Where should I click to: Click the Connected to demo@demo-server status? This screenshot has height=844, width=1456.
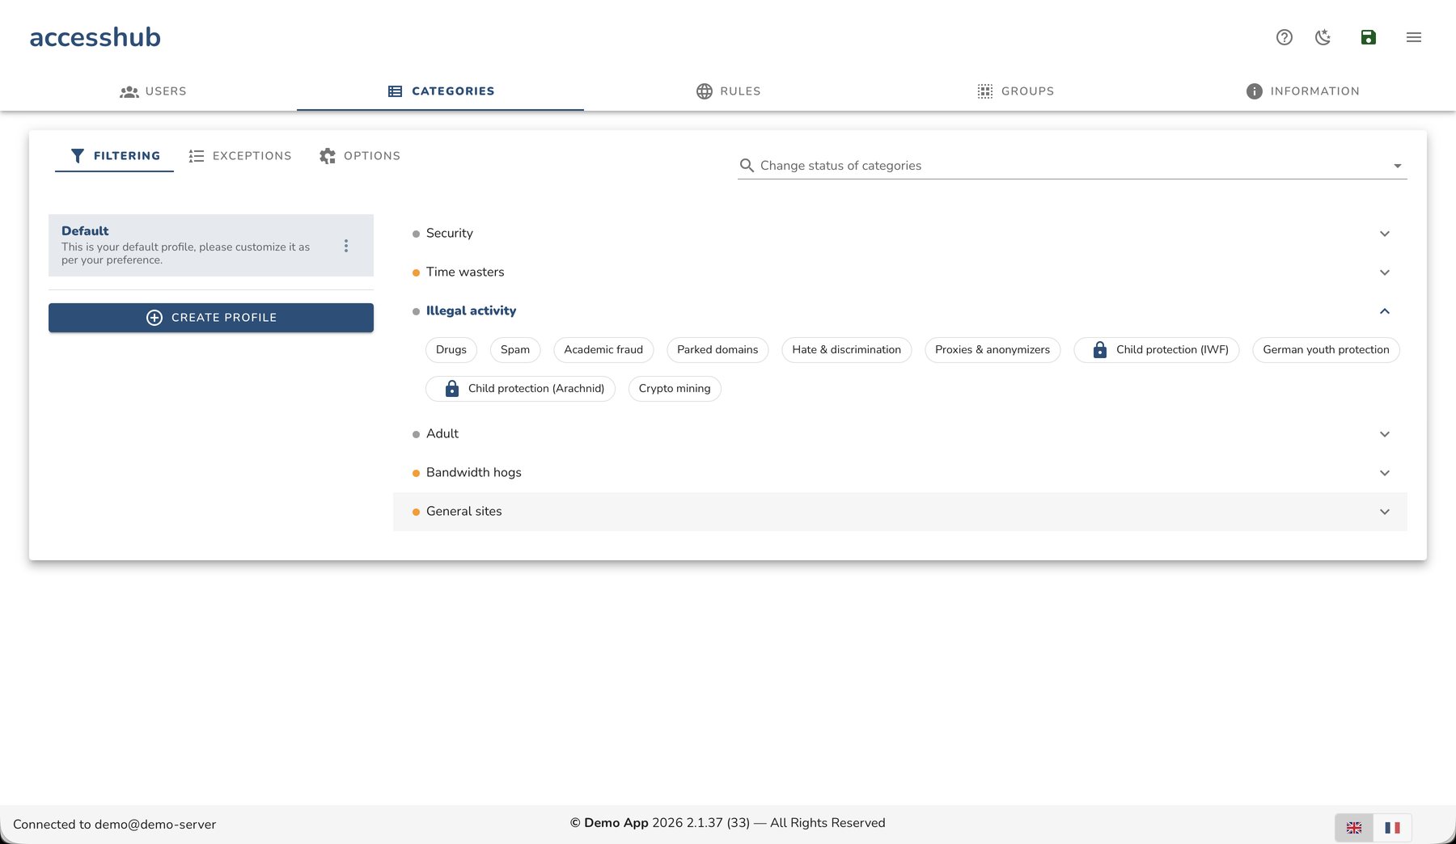[115, 825]
